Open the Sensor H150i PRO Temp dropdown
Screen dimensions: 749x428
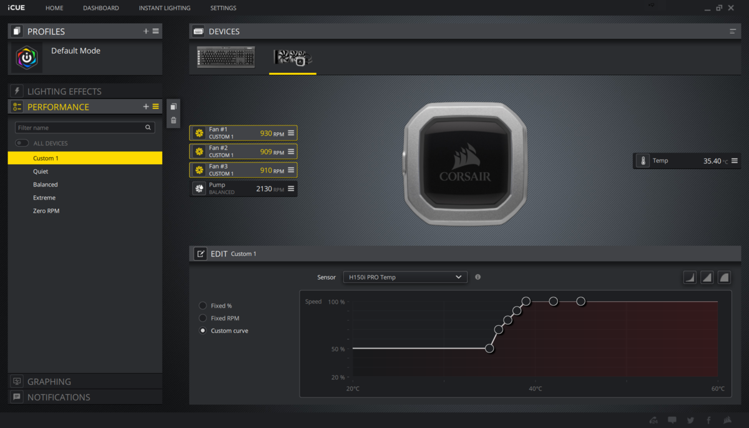coord(405,277)
